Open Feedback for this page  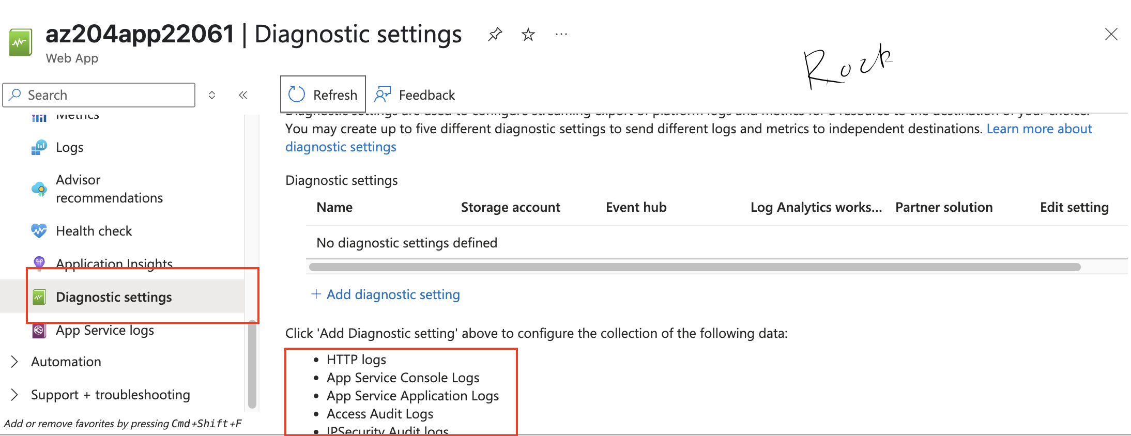click(x=415, y=95)
